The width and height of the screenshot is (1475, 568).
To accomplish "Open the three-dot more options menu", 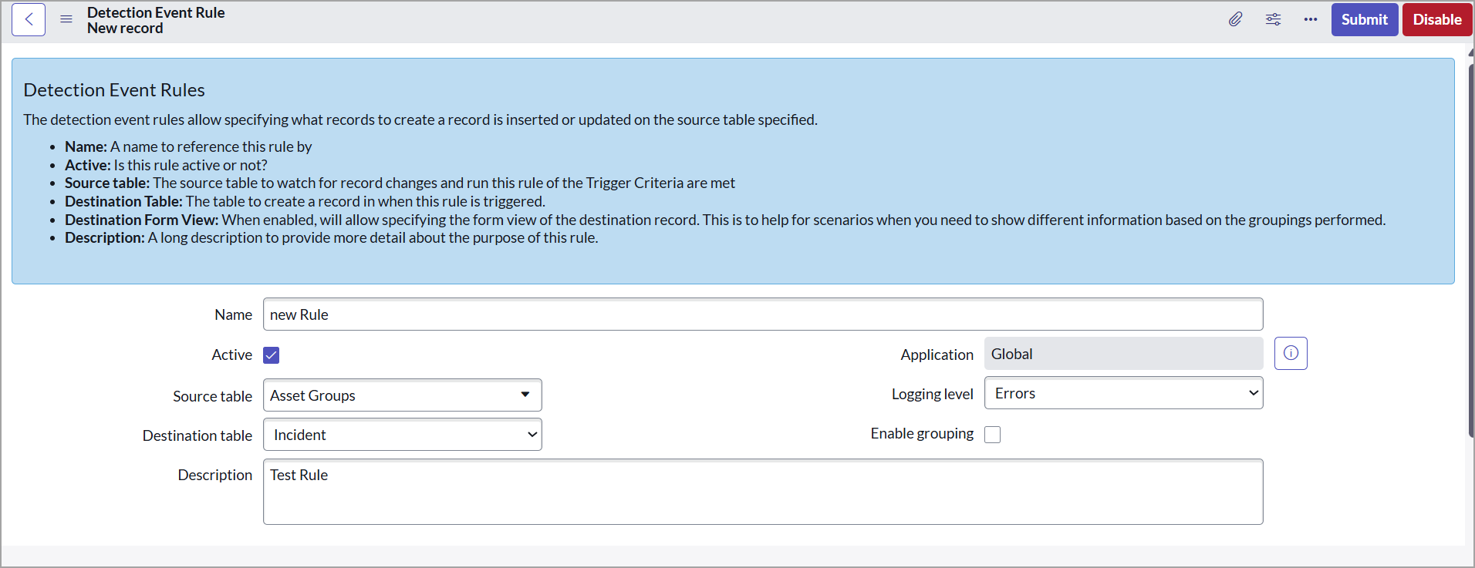I will [x=1310, y=20].
